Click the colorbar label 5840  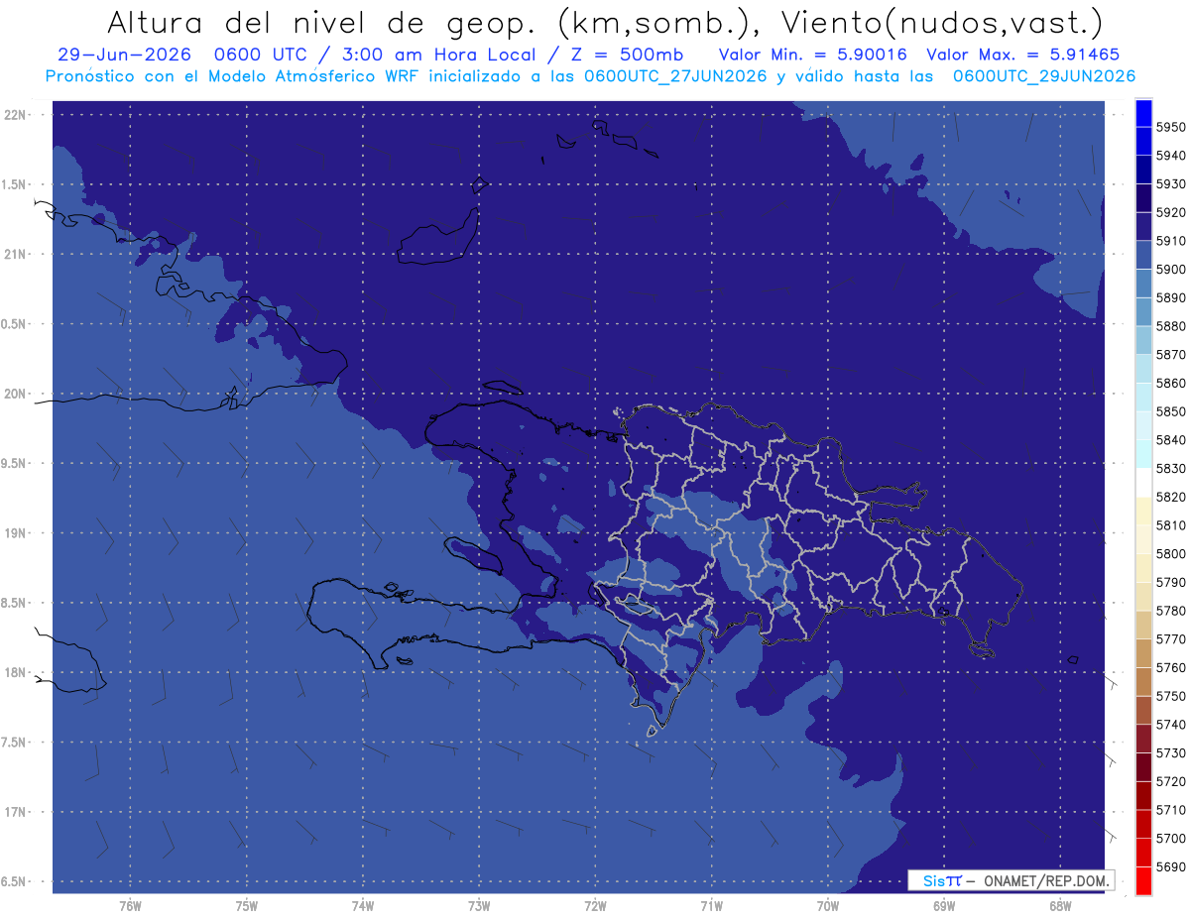point(1170,440)
